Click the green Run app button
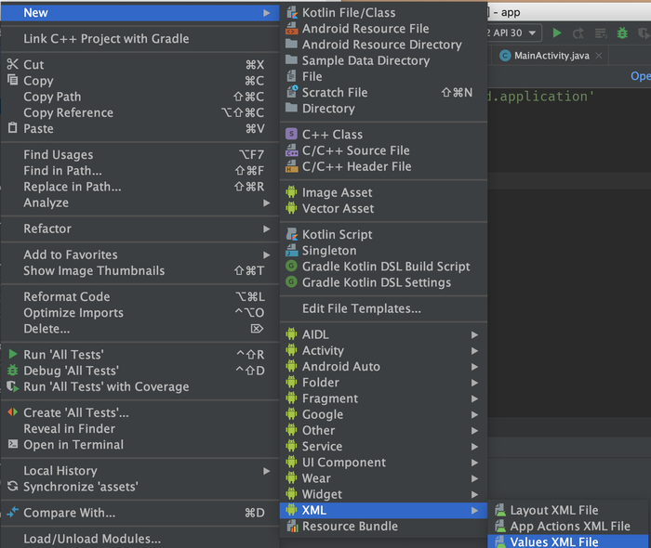 click(x=557, y=33)
